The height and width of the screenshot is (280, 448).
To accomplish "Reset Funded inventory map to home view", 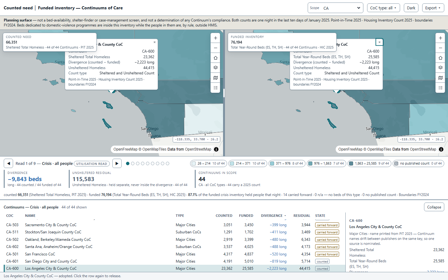I will (441, 58).
